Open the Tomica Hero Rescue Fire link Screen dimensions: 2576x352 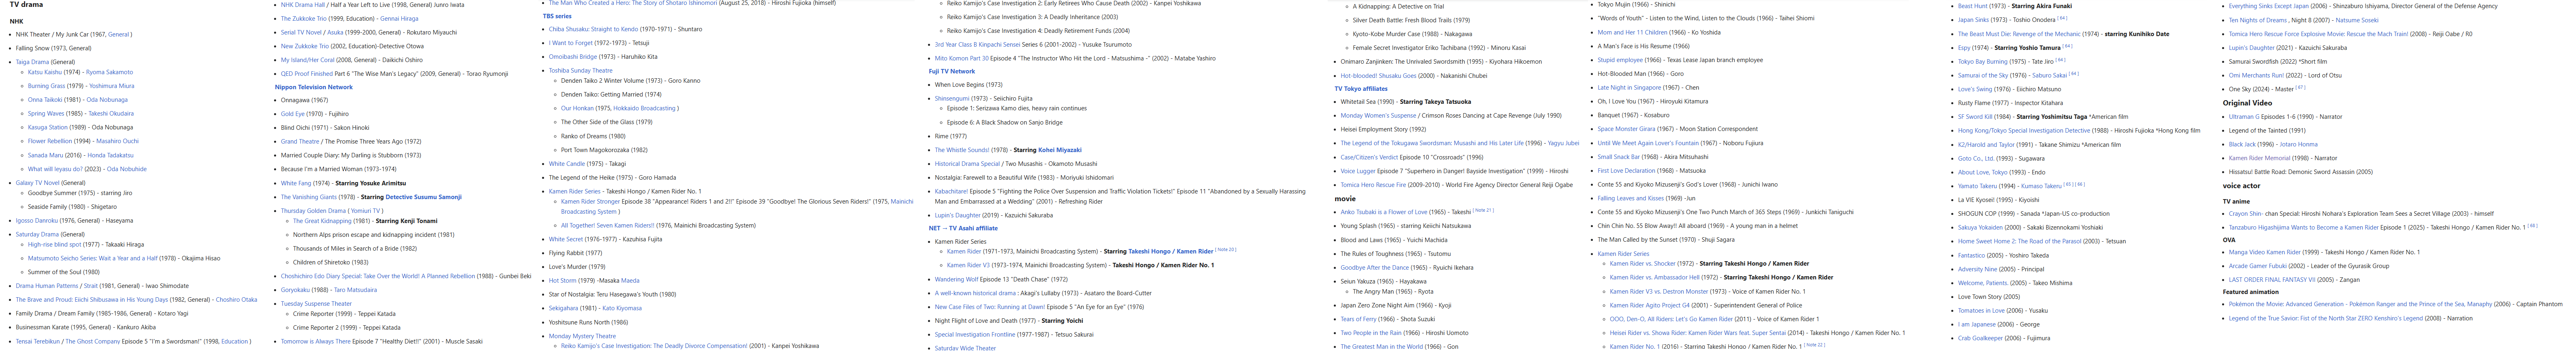[x=1373, y=185]
